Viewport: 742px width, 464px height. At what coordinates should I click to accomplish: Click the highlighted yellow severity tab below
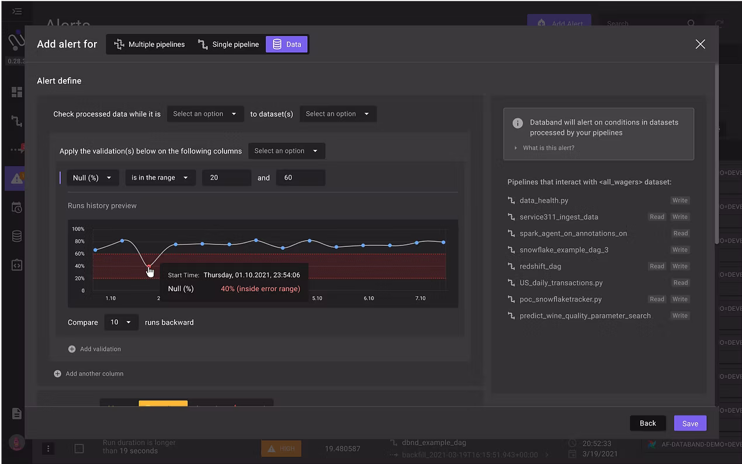pos(163,403)
